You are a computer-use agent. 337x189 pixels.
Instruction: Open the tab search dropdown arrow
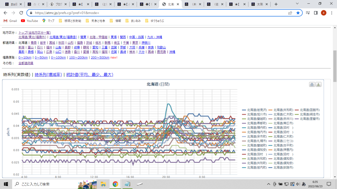click(298, 4)
